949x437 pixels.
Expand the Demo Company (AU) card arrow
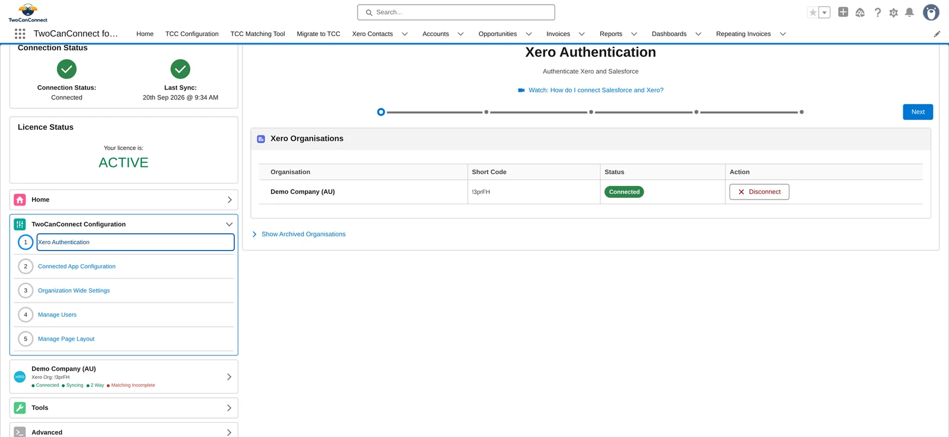coord(230,377)
